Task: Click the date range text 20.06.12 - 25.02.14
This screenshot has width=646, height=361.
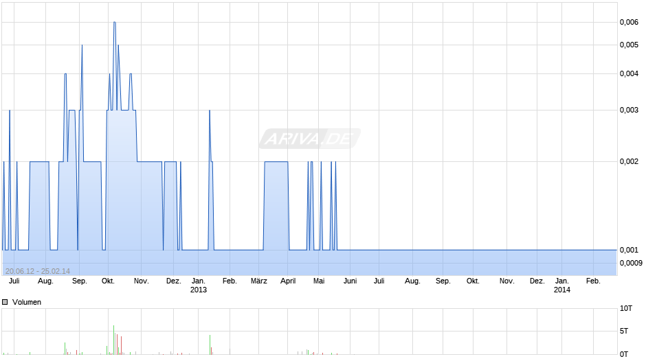Action: click(38, 271)
